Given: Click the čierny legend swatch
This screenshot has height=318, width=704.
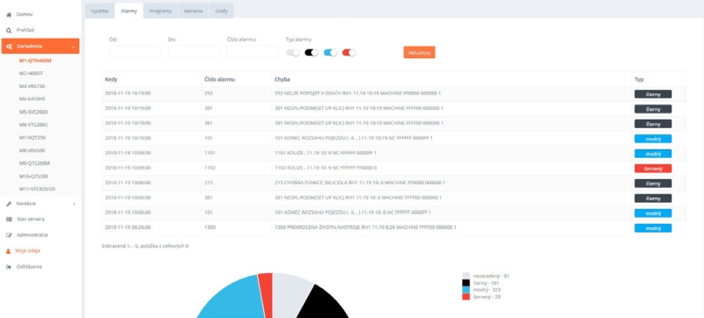Looking at the screenshot, I should coord(466,283).
